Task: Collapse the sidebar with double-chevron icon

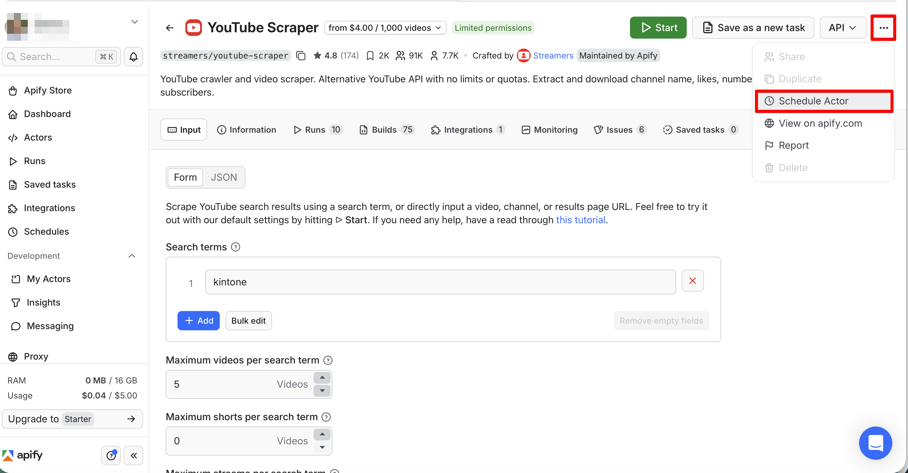Action: (134, 456)
